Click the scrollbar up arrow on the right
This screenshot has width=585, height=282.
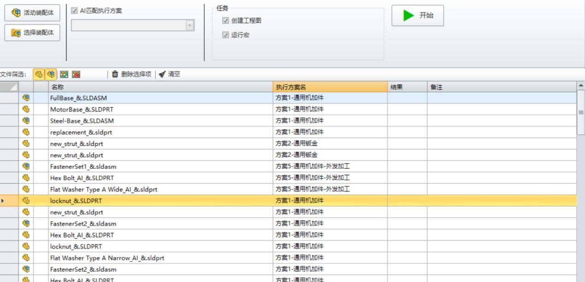(x=581, y=85)
